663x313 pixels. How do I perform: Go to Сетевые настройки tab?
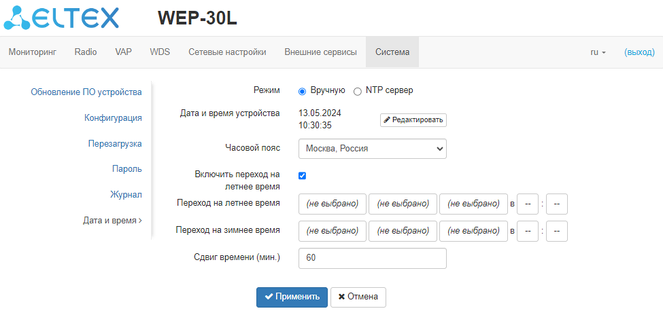click(x=227, y=52)
